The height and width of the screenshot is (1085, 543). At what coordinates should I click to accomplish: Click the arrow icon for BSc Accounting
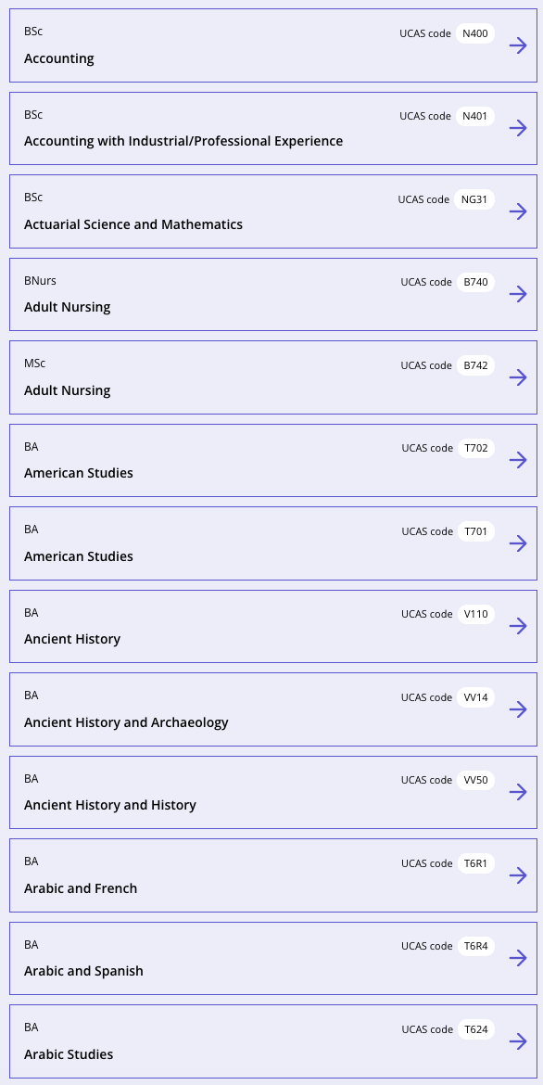(x=518, y=45)
